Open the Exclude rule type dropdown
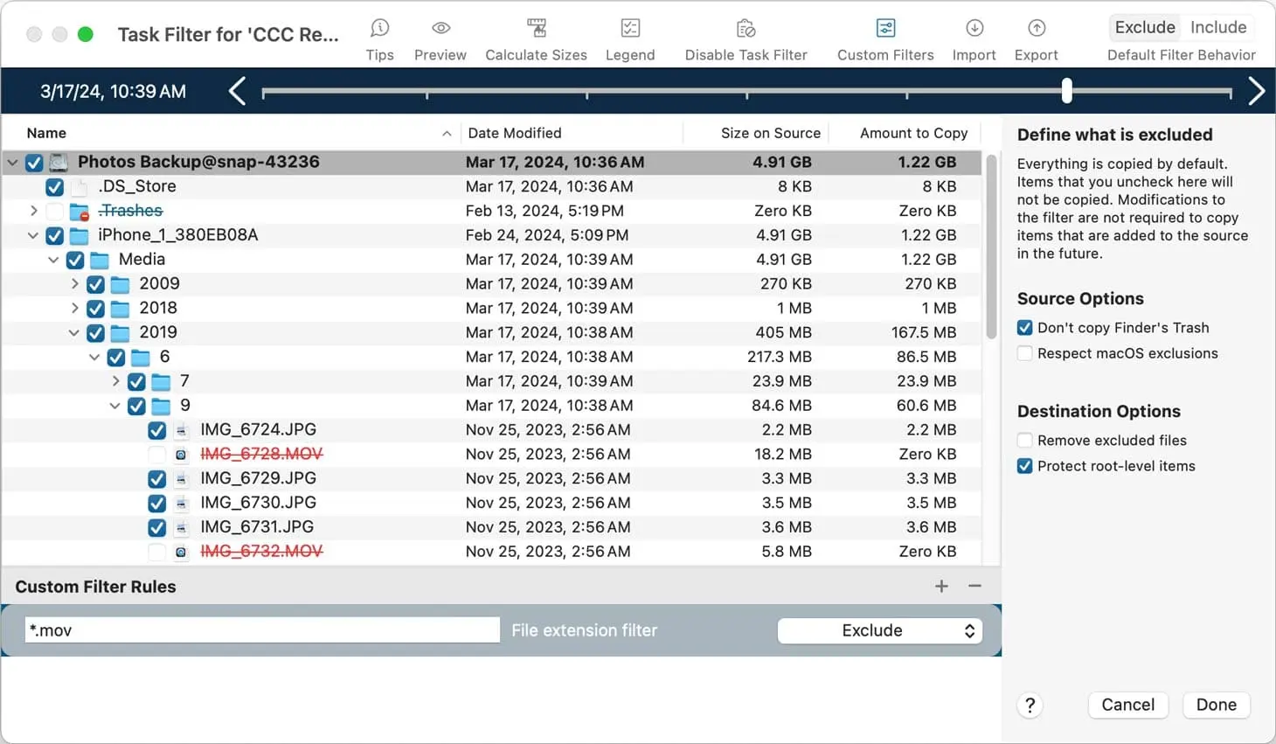The width and height of the screenshot is (1276, 744). tap(879, 630)
